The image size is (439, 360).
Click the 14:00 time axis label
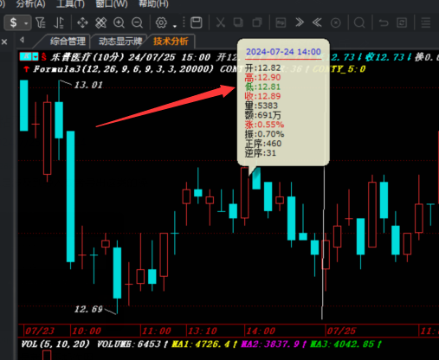[x=261, y=331]
